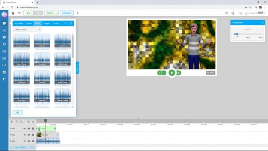
Task: Click the ADD TRACK button
Action: (x=21, y=148)
